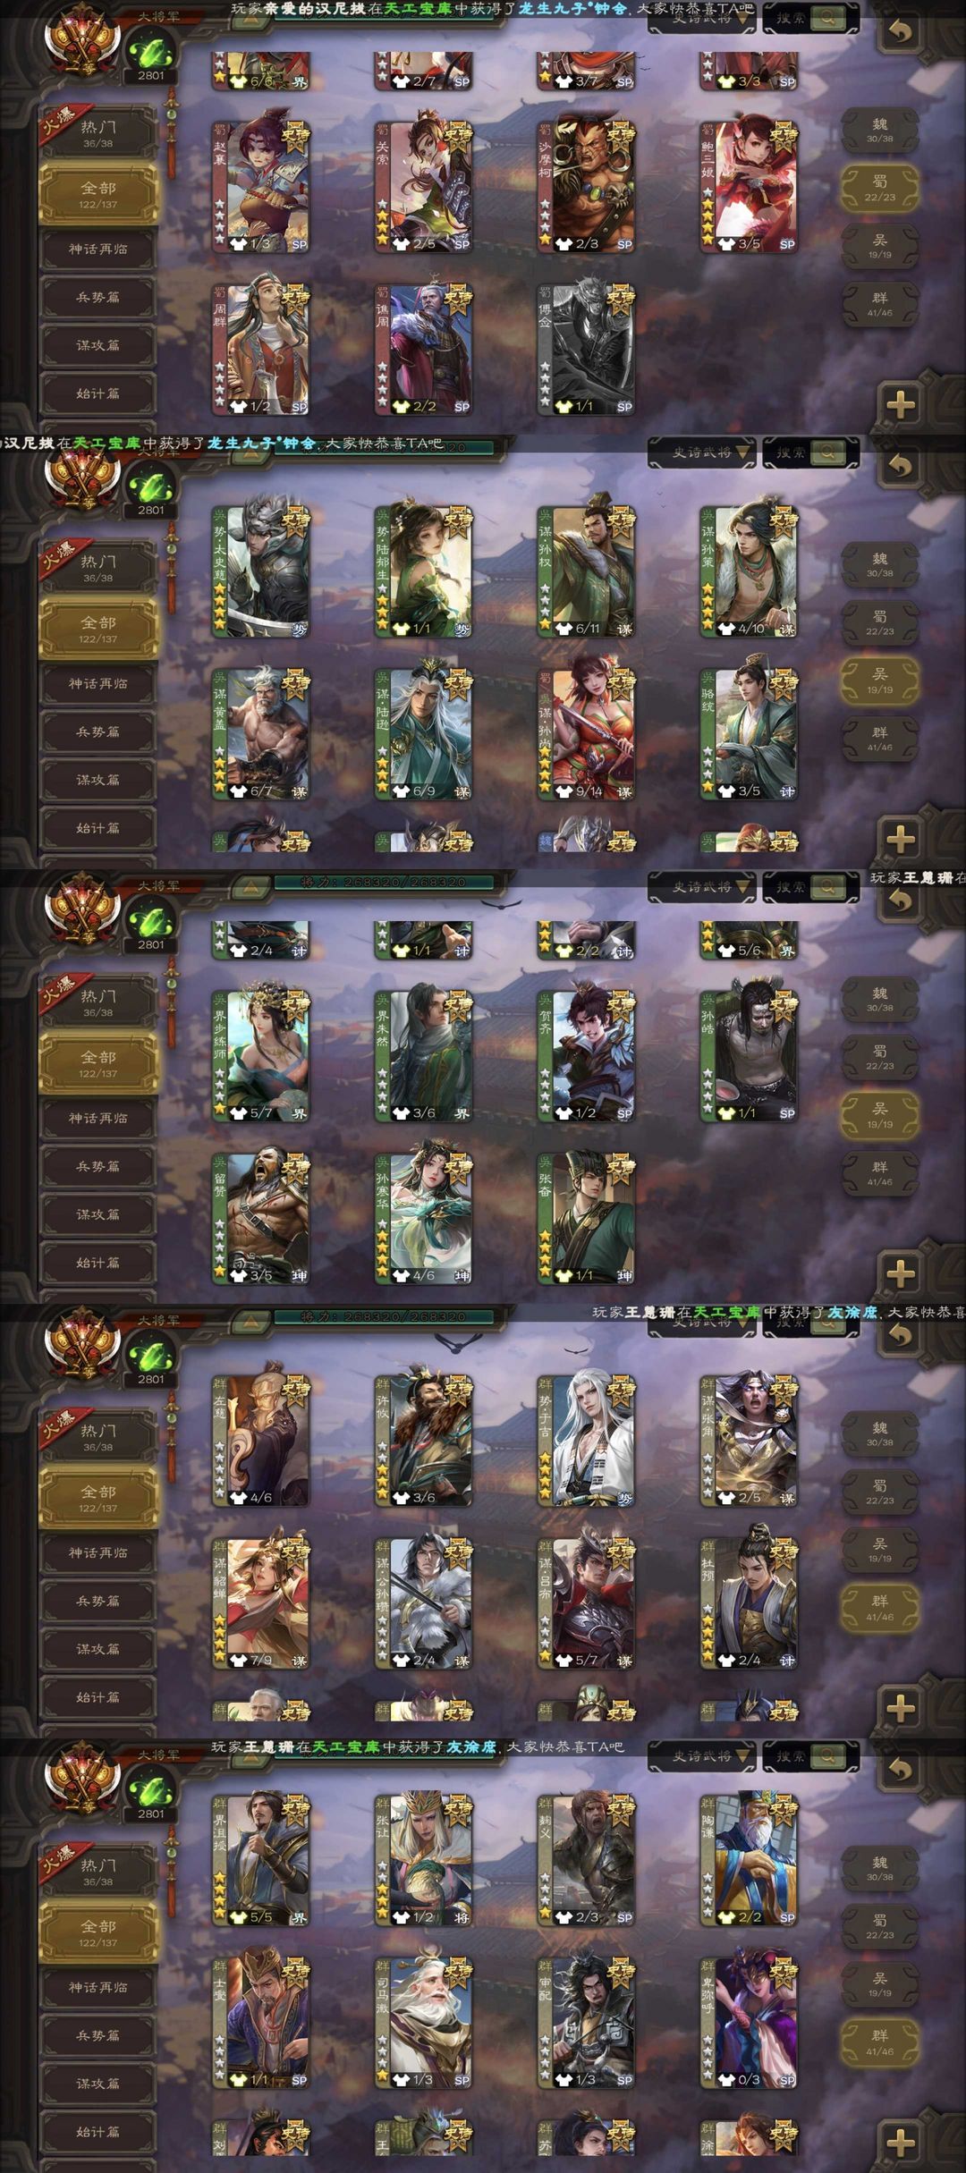The height and width of the screenshot is (2173, 966).
Task: Toggle the 群 41/46 filter beside 周群's row
Action: [x=879, y=304]
